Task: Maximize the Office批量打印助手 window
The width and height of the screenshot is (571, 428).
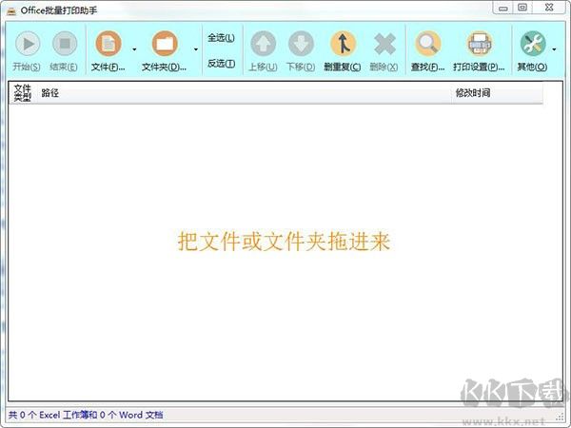Action: [522, 8]
